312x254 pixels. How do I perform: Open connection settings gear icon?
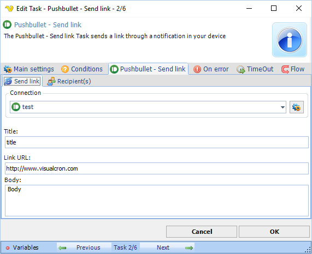(x=296, y=107)
